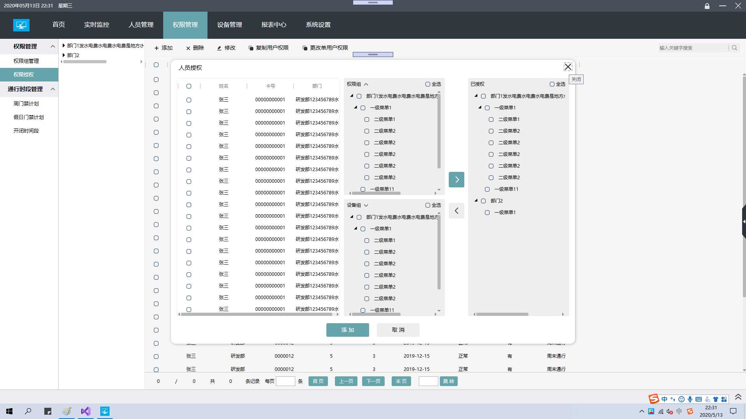Screen dimensions: 746x419
Task: Click horizontal scrollbar in 已授权 panel
Action: [502, 314]
